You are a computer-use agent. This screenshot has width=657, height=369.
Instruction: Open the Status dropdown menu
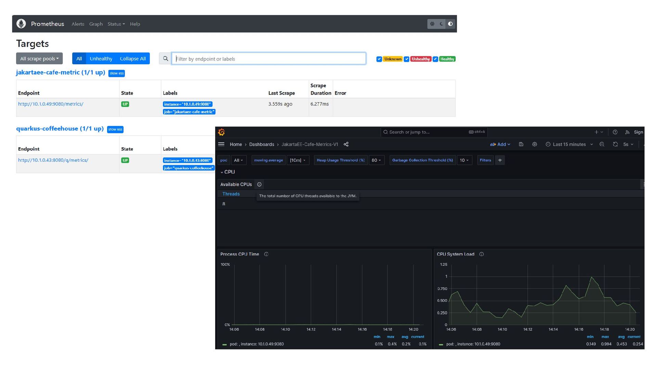tap(116, 24)
